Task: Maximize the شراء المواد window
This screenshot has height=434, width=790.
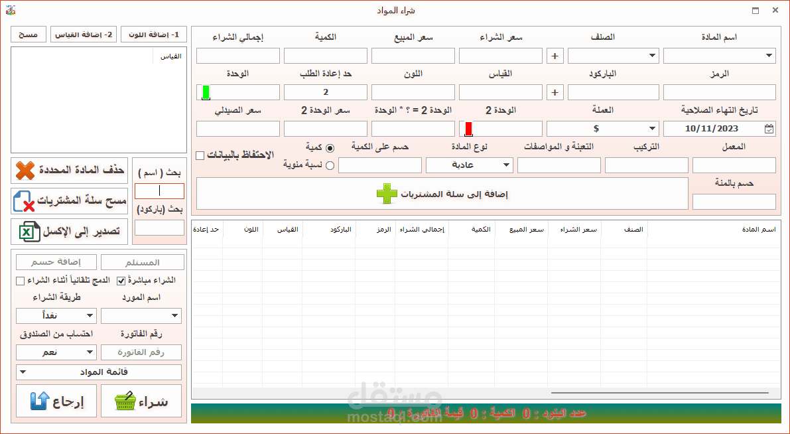Action: click(756, 10)
